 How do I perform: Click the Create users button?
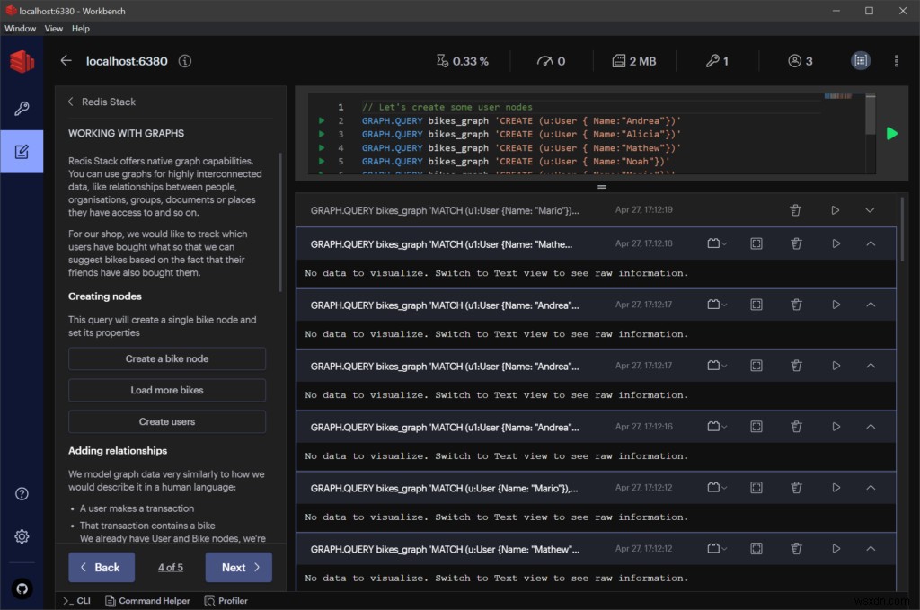click(166, 421)
